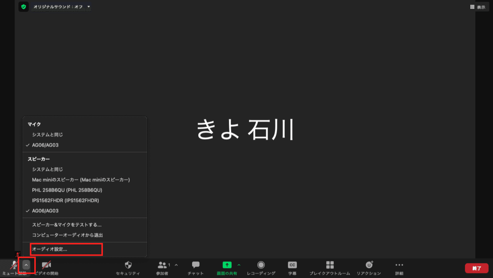Open the チャット (Chat) panel
Screen dimensions: 493x278
click(195, 267)
